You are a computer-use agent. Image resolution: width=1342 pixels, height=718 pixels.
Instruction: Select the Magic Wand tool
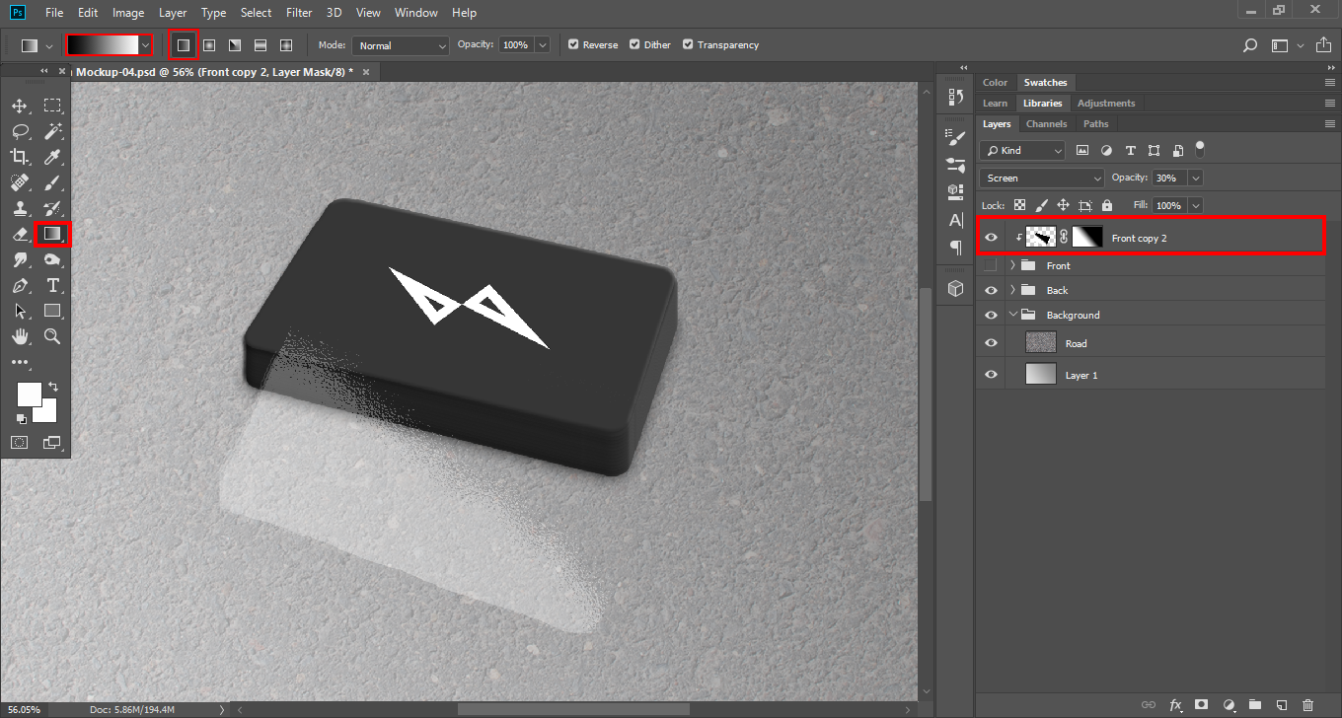click(52, 131)
